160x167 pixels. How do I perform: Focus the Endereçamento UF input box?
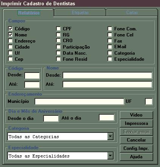tap(149, 101)
